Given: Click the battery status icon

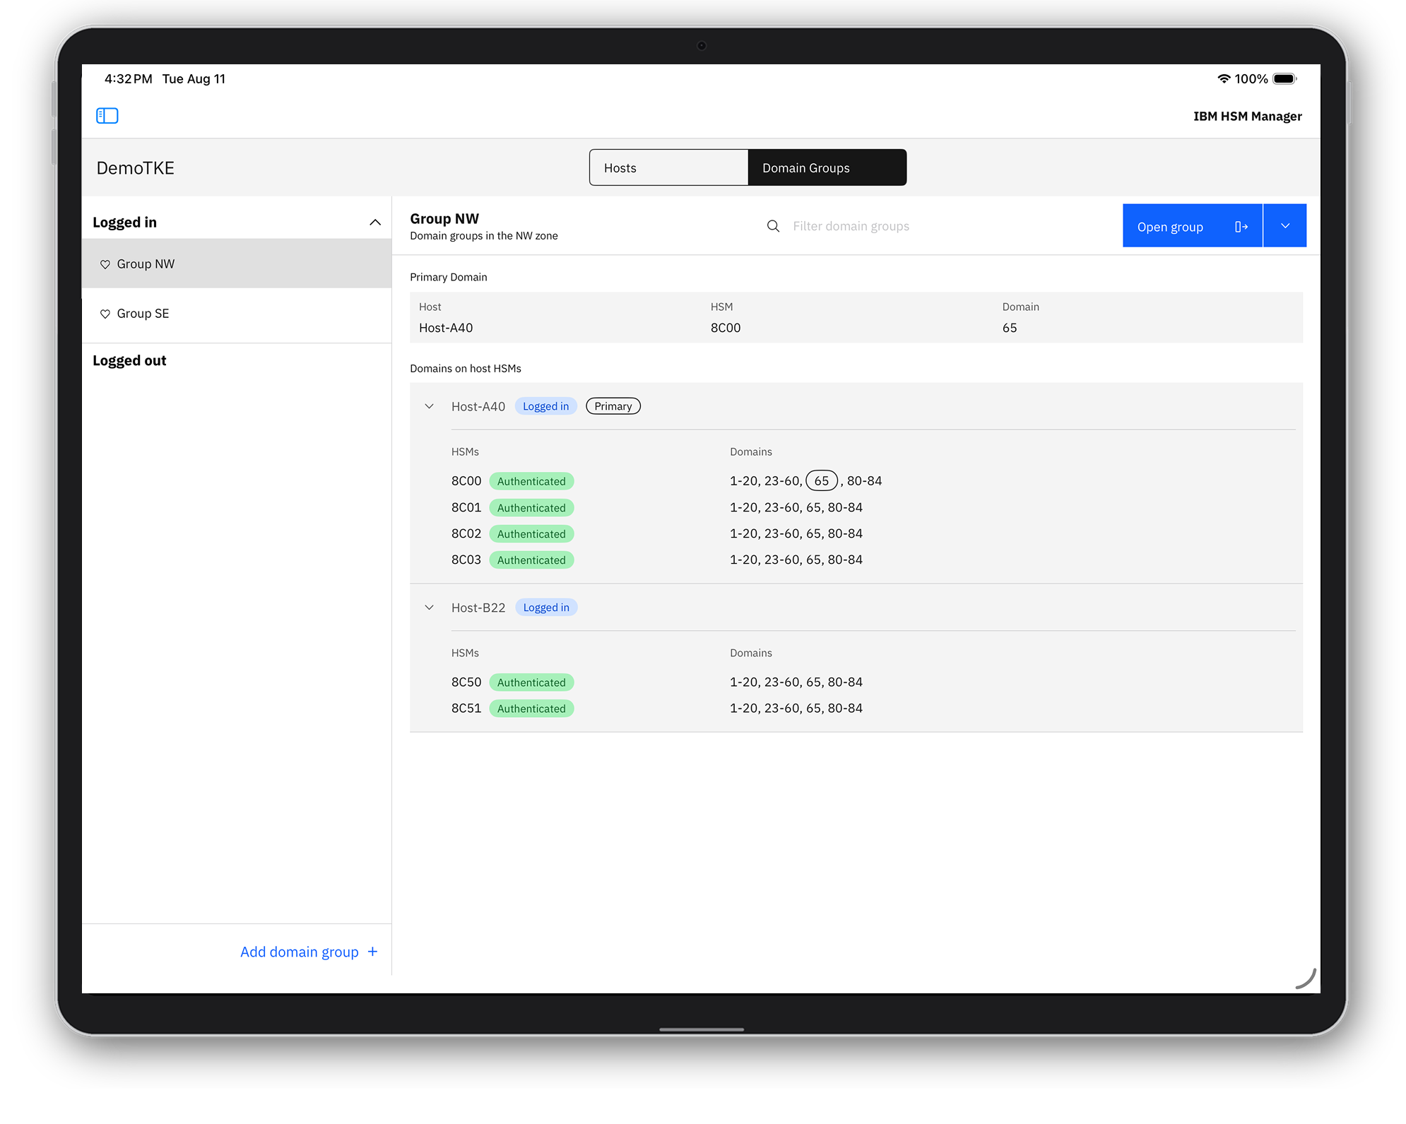Looking at the screenshot, I should pyautogui.click(x=1284, y=78).
